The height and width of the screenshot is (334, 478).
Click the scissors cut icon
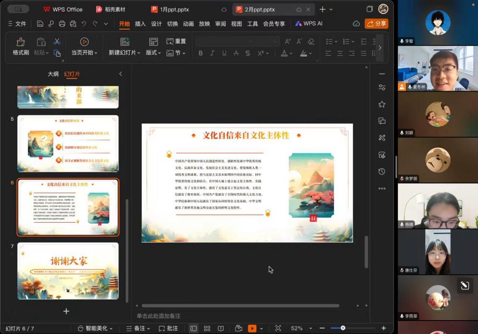coord(57,42)
